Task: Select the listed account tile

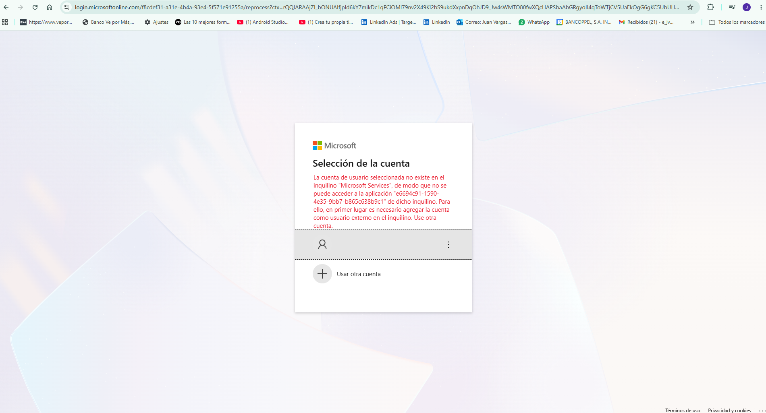Action: [384, 244]
